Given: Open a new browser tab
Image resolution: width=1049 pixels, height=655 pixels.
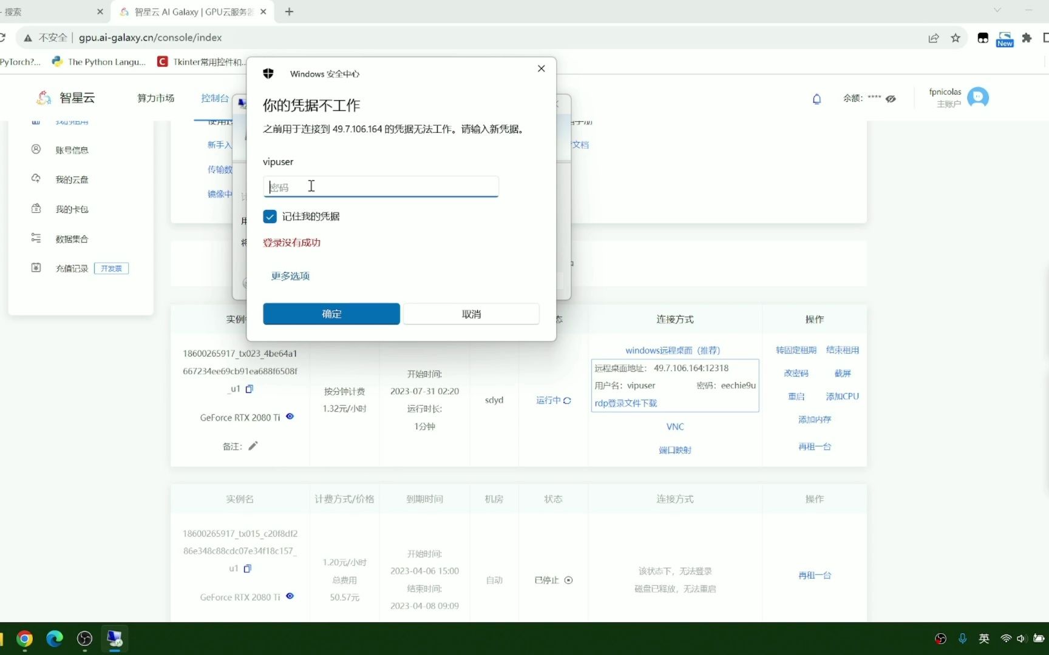Looking at the screenshot, I should point(290,12).
